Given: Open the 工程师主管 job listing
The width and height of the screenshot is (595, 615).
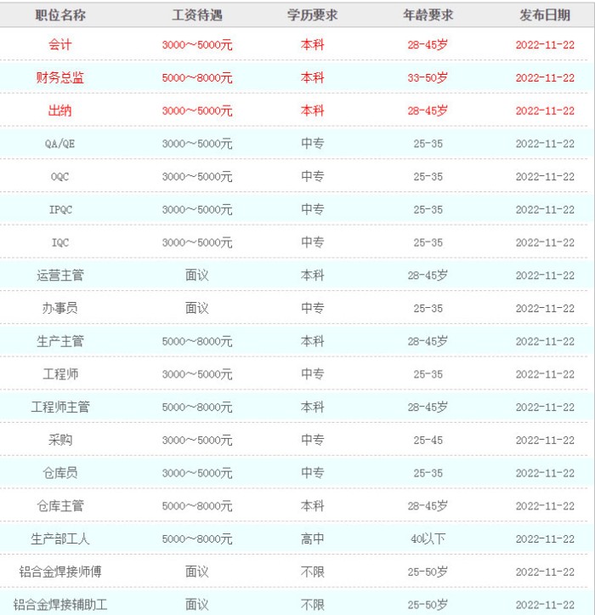Looking at the screenshot, I should (60, 407).
